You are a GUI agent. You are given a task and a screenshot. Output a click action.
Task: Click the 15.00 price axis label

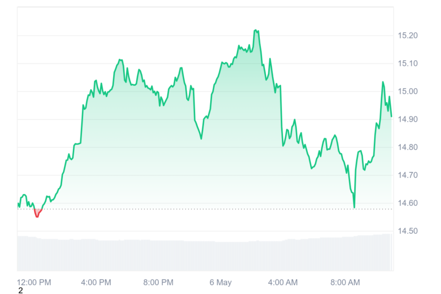407,91
